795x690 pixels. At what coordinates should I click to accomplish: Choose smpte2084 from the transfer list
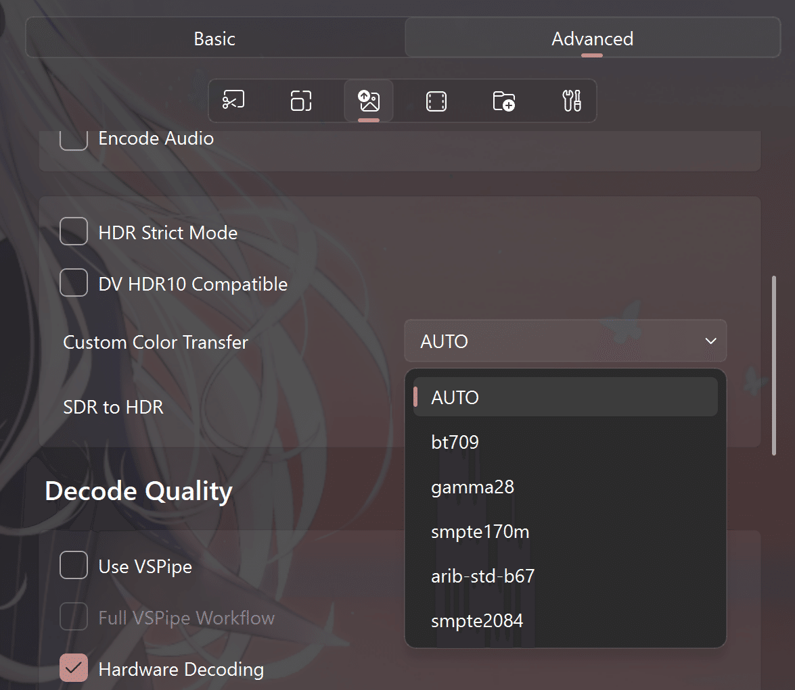566,620
